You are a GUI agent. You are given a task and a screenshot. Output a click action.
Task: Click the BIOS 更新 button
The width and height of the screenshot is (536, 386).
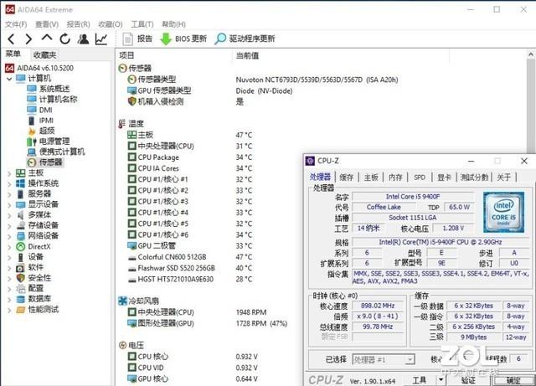pyautogui.click(x=183, y=39)
